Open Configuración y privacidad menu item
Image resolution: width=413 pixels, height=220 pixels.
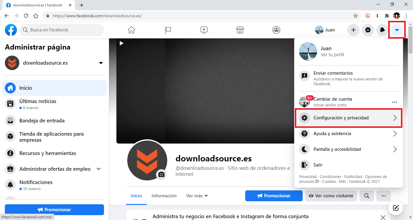(349, 118)
